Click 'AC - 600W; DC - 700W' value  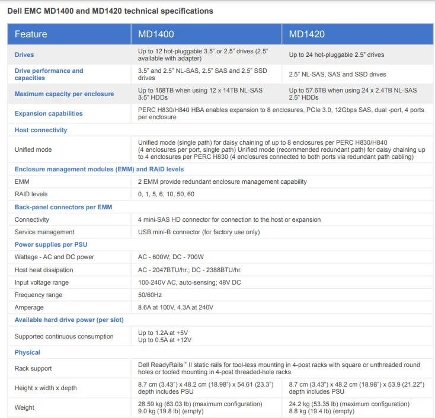tap(171, 257)
